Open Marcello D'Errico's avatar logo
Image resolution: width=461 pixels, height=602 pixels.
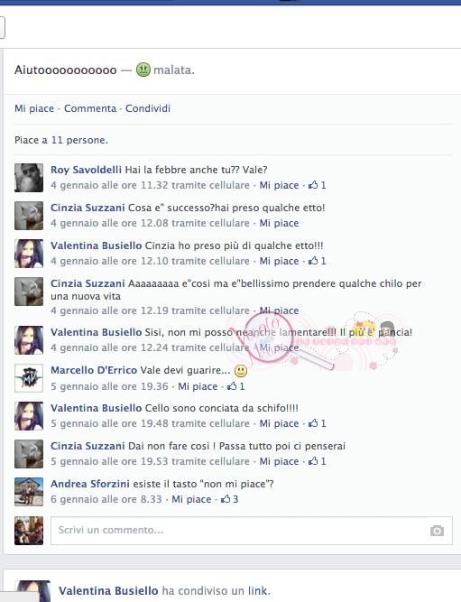point(29,378)
